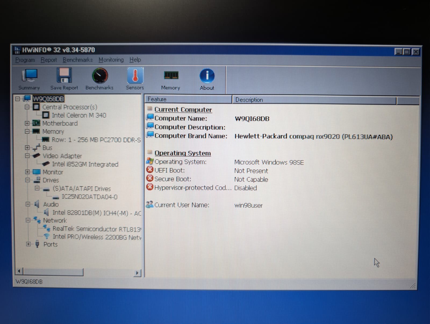Select RealTek Semiconductor RTL813 adapter
Screen dimensions: 430x324
coord(97,229)
